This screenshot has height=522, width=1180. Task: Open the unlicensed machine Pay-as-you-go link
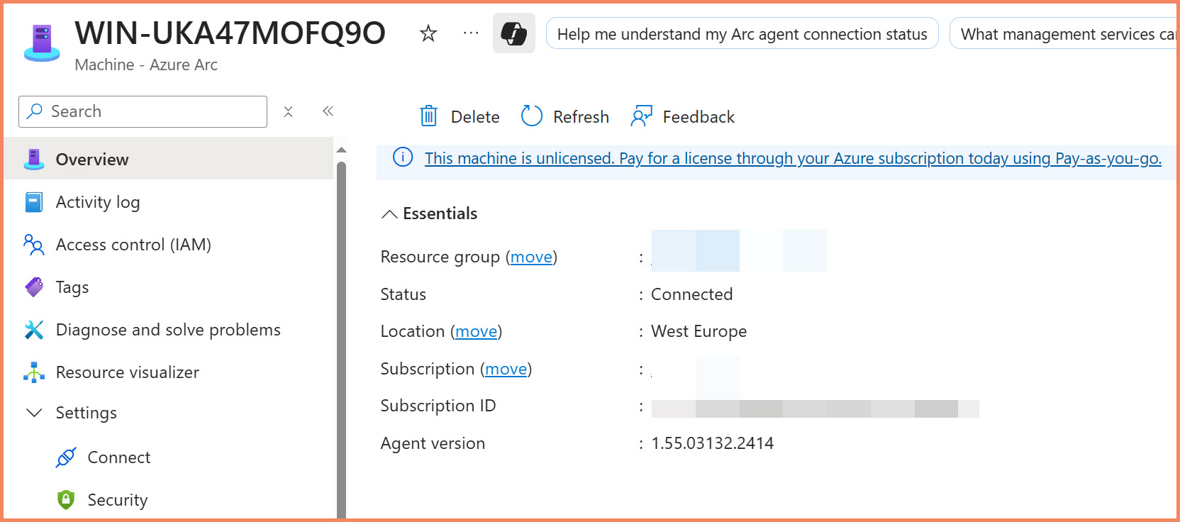click(x=793, y=158)
